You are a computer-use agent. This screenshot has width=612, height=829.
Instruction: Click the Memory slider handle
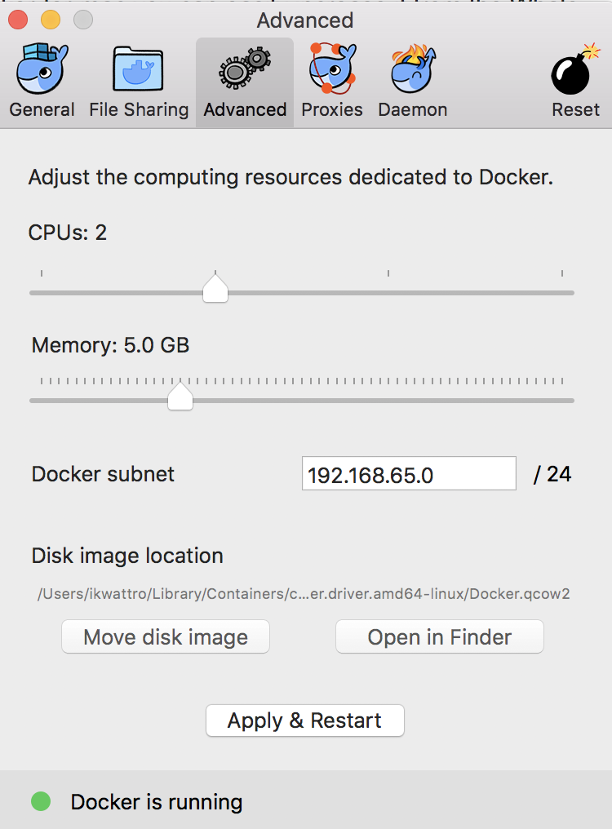(x=180, y=397)
